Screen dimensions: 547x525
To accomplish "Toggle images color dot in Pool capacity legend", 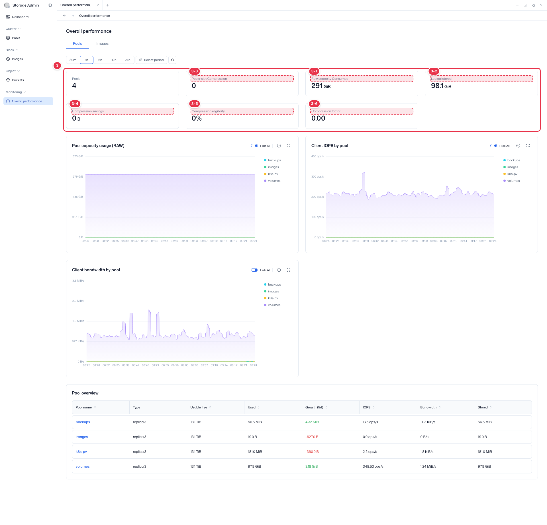I will coord(265,167).
